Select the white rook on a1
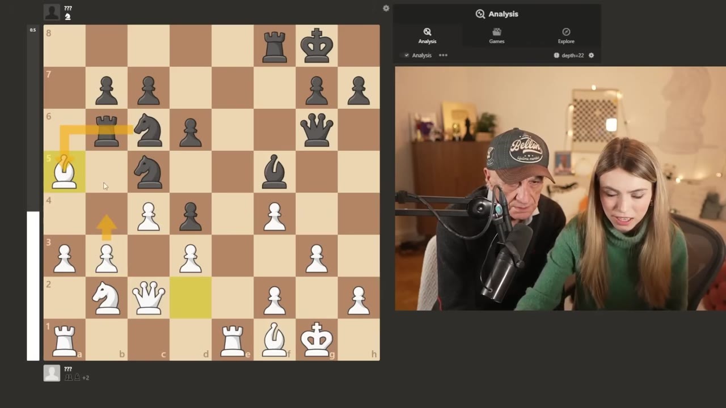The image size is (726, 408). tap(64, 339)
